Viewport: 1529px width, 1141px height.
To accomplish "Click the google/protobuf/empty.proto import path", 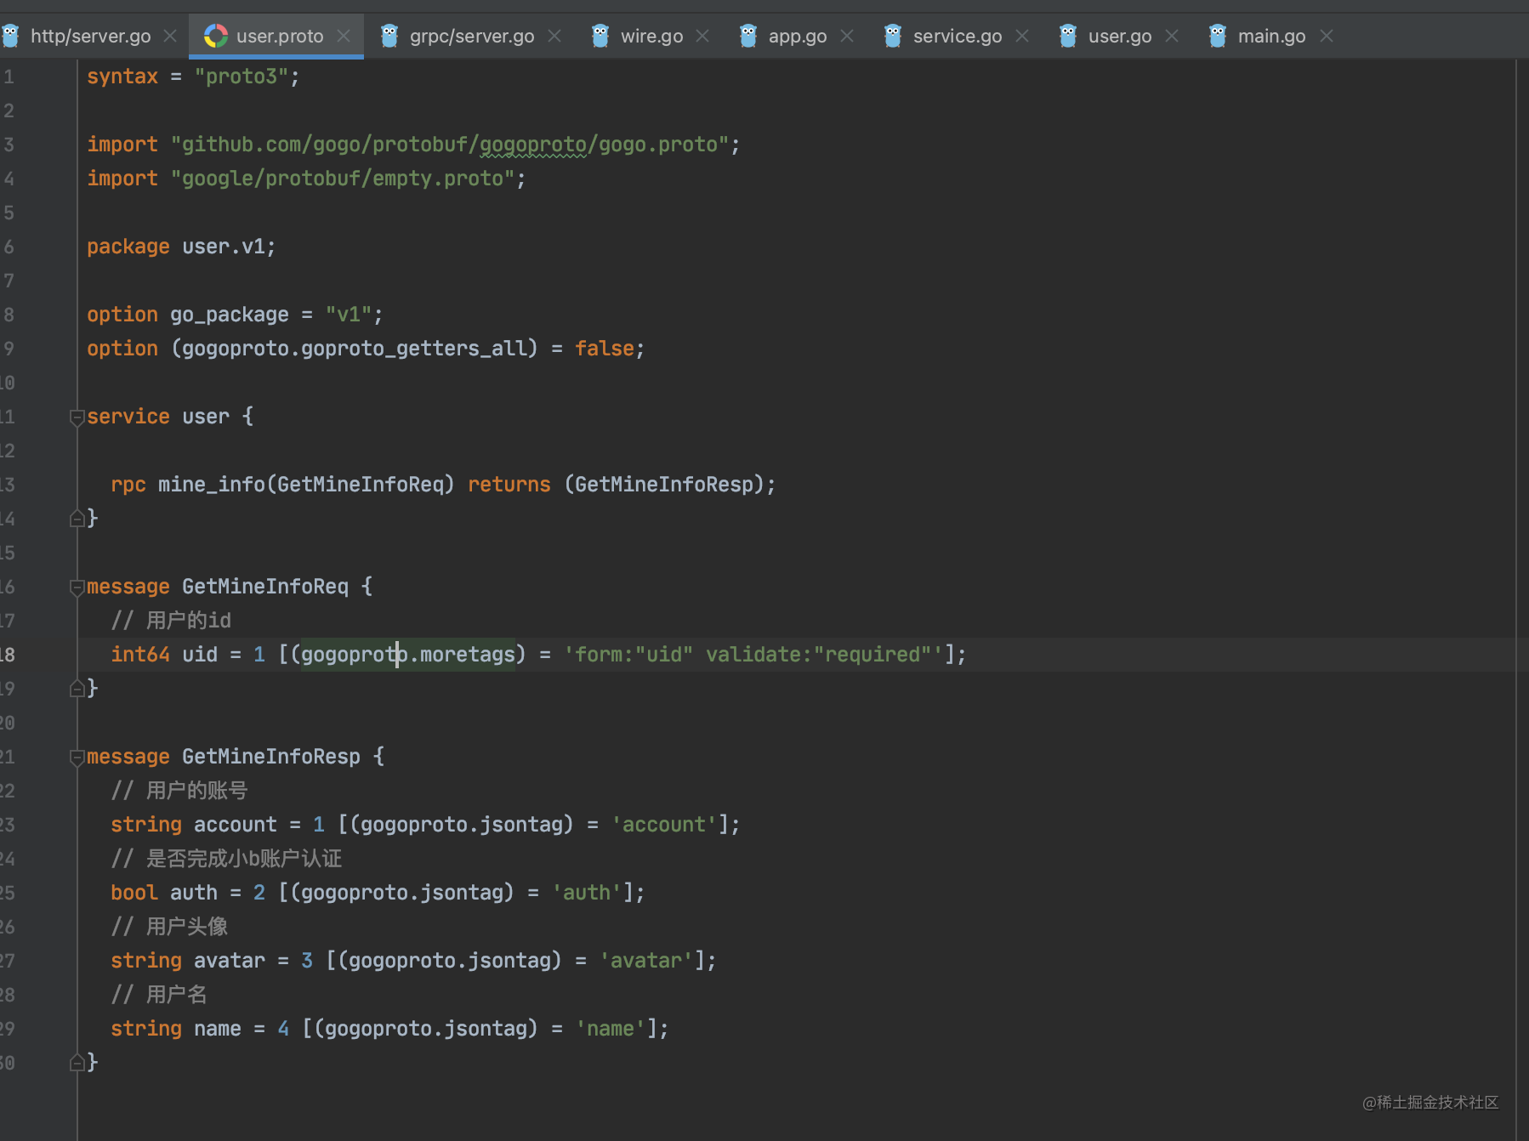I will coord(343,179).
